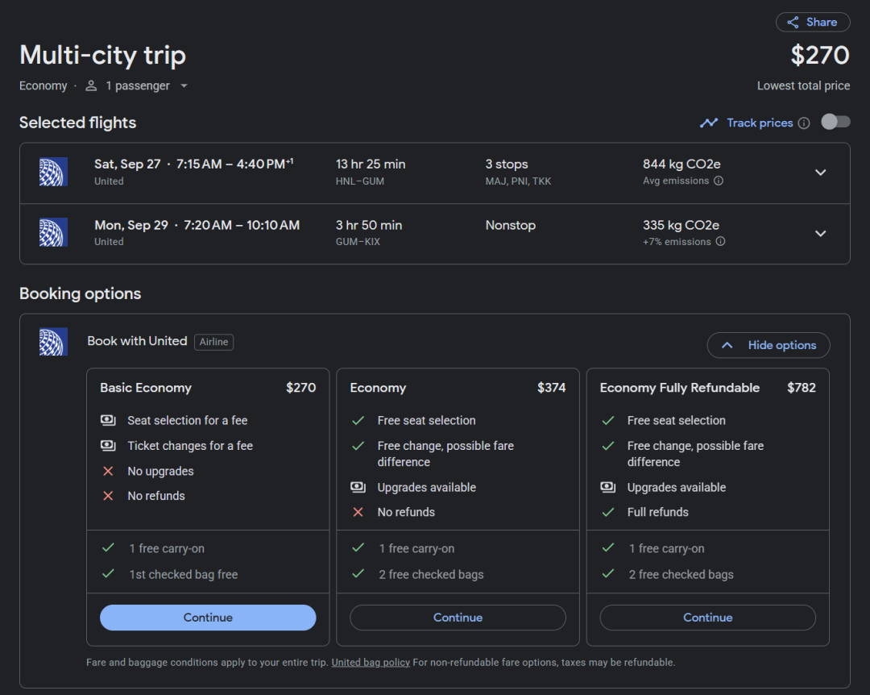
Task: Select the Economy Fully Refundable fare title
Action: point(679,388)
